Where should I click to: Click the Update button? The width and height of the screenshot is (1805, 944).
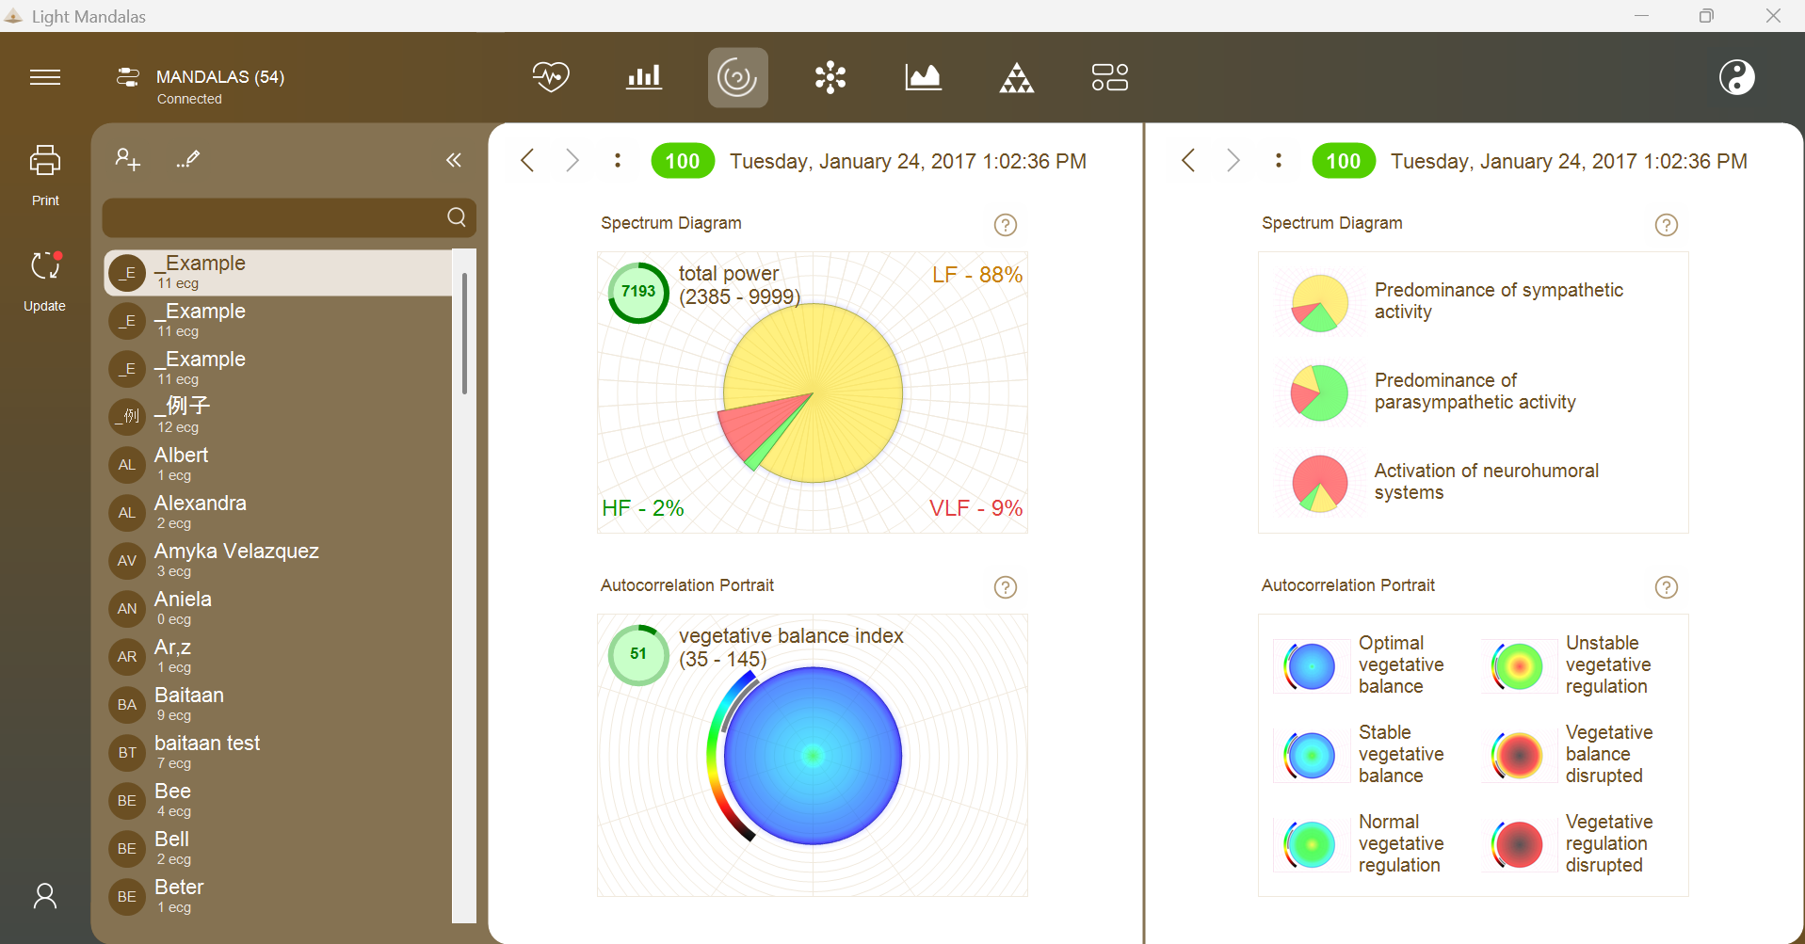coord(45,280)
